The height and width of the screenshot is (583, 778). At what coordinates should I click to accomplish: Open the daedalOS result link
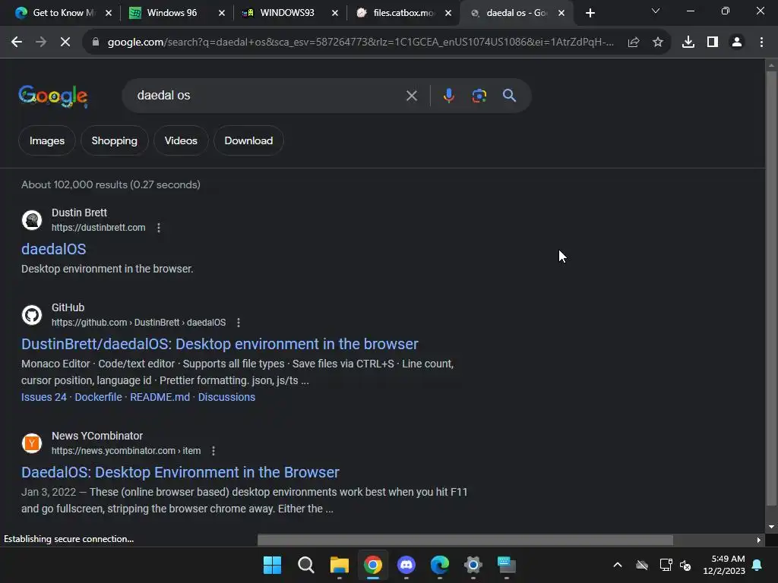(54, 249)
